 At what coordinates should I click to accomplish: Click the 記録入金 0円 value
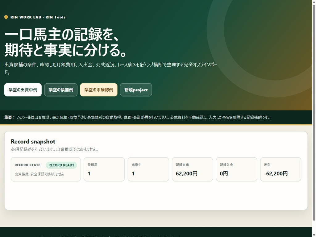(224, 173)
